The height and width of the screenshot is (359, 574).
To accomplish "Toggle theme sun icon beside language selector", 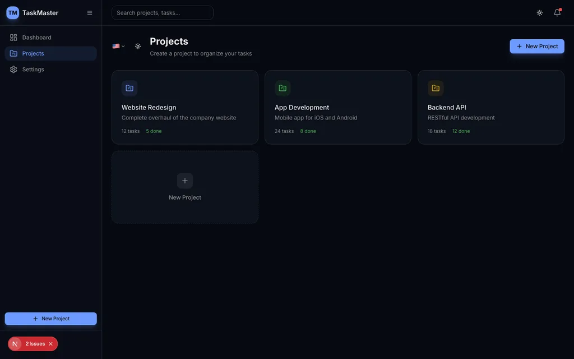I will (x=138, y=46).
